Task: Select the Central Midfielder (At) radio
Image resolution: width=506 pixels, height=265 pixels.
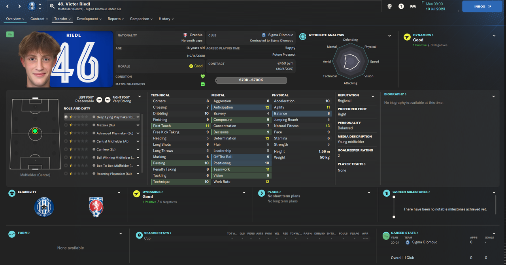Action: point(66,141)
